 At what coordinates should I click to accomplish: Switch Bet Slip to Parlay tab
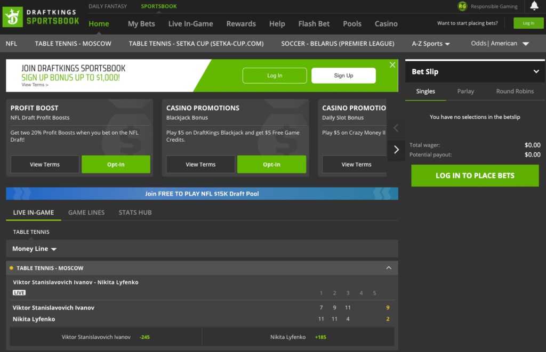[x=465, y=91]
